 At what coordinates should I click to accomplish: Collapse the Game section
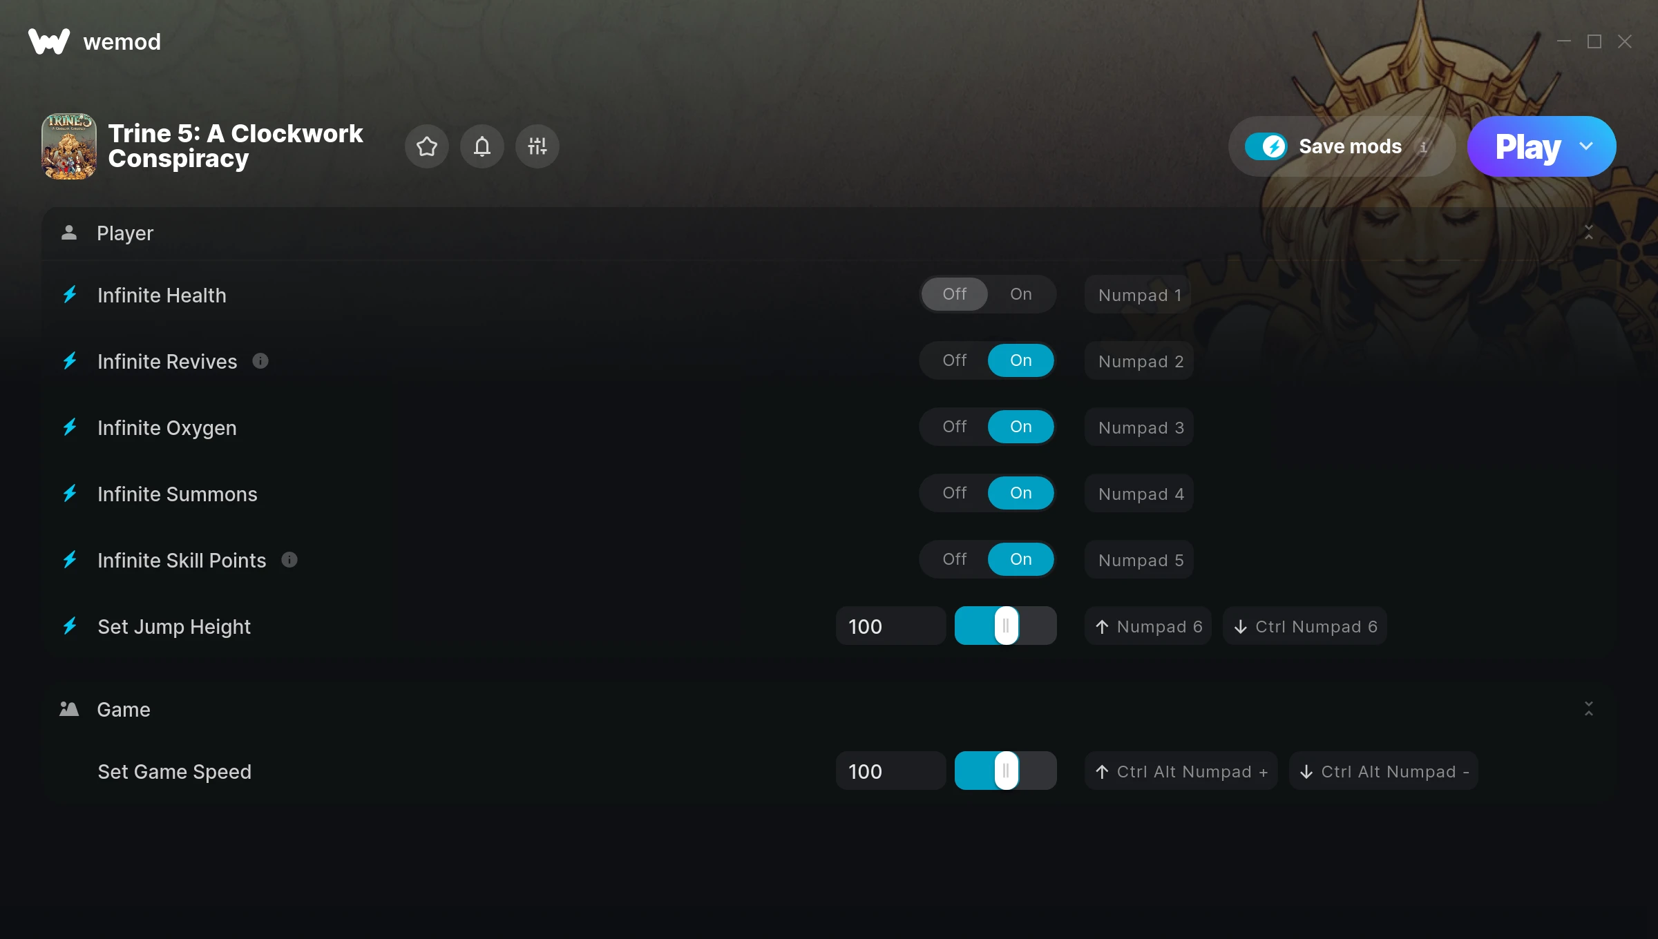tap(1589, 709)
